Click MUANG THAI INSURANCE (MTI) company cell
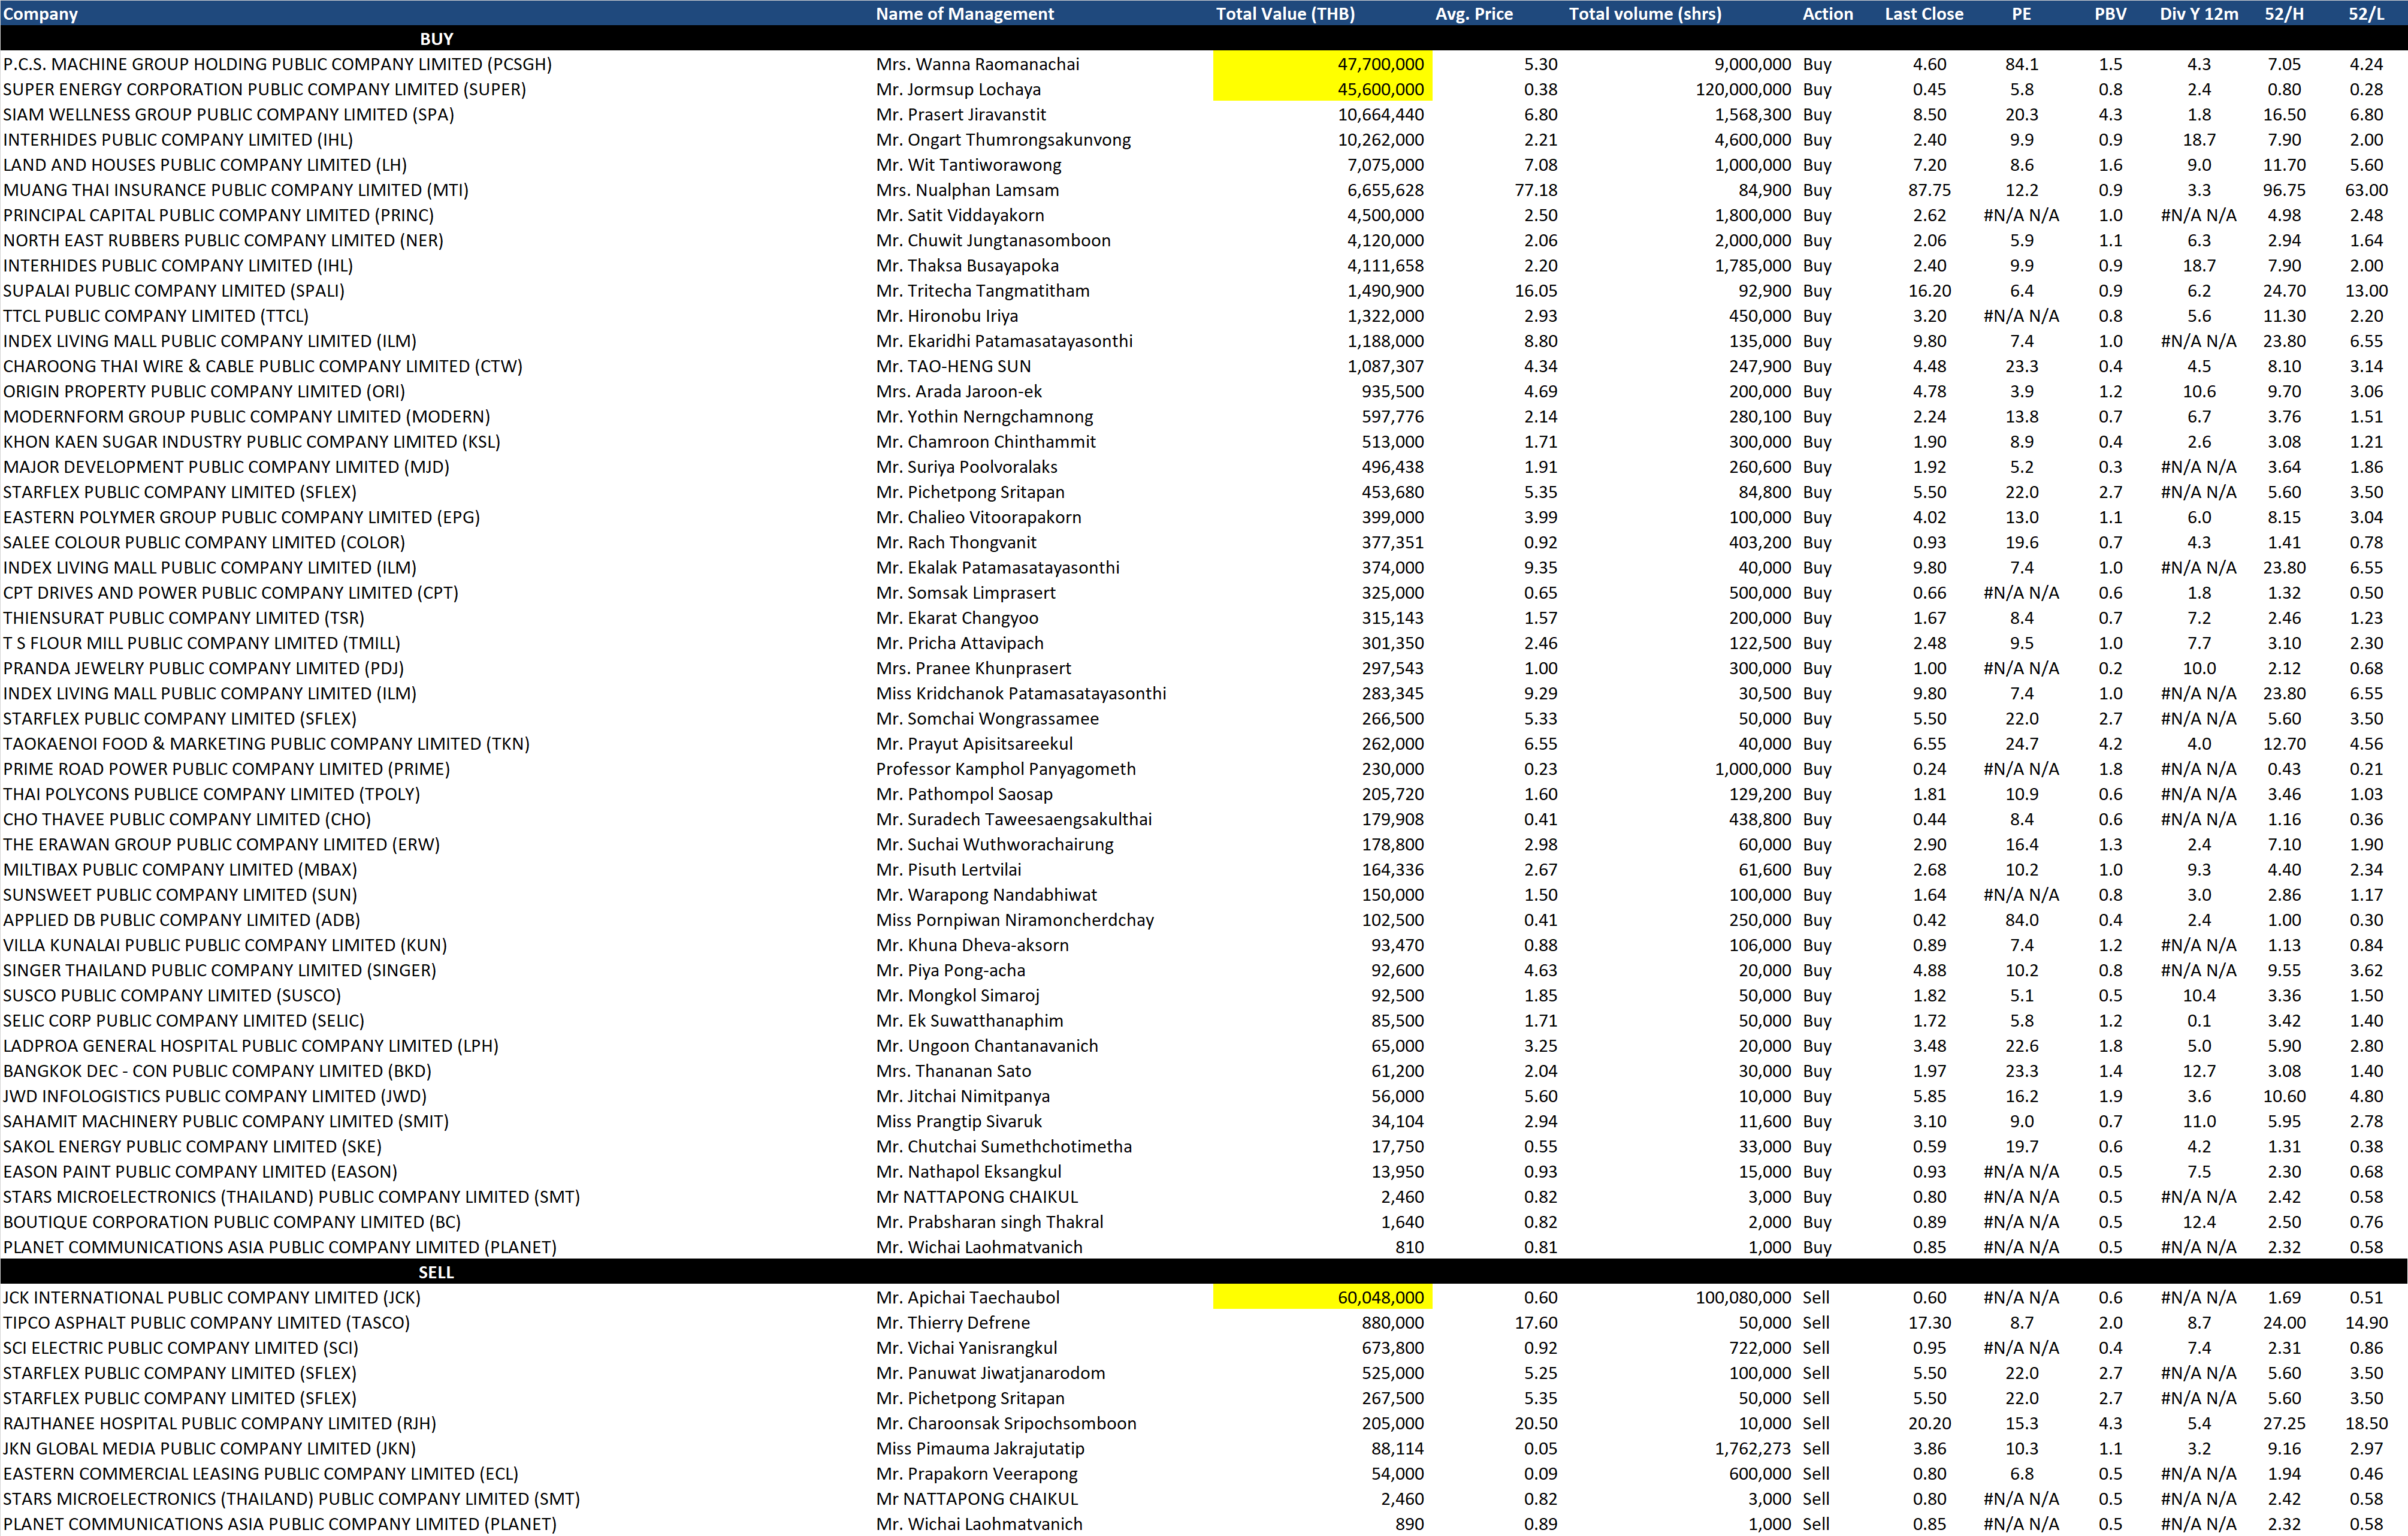Screen dimensions: 2408x1536 pyautogui.click(x=235, y=190)
